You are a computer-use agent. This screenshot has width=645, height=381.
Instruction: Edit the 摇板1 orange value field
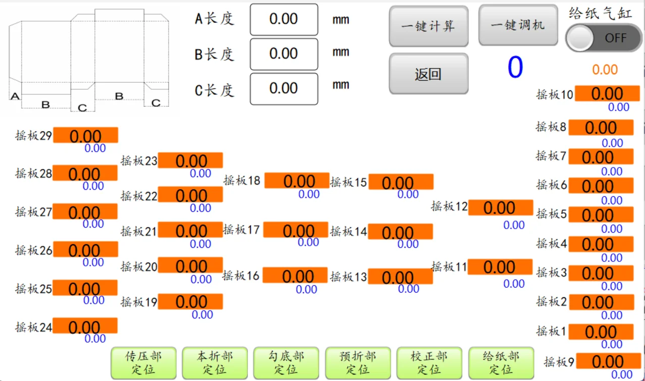601,332
